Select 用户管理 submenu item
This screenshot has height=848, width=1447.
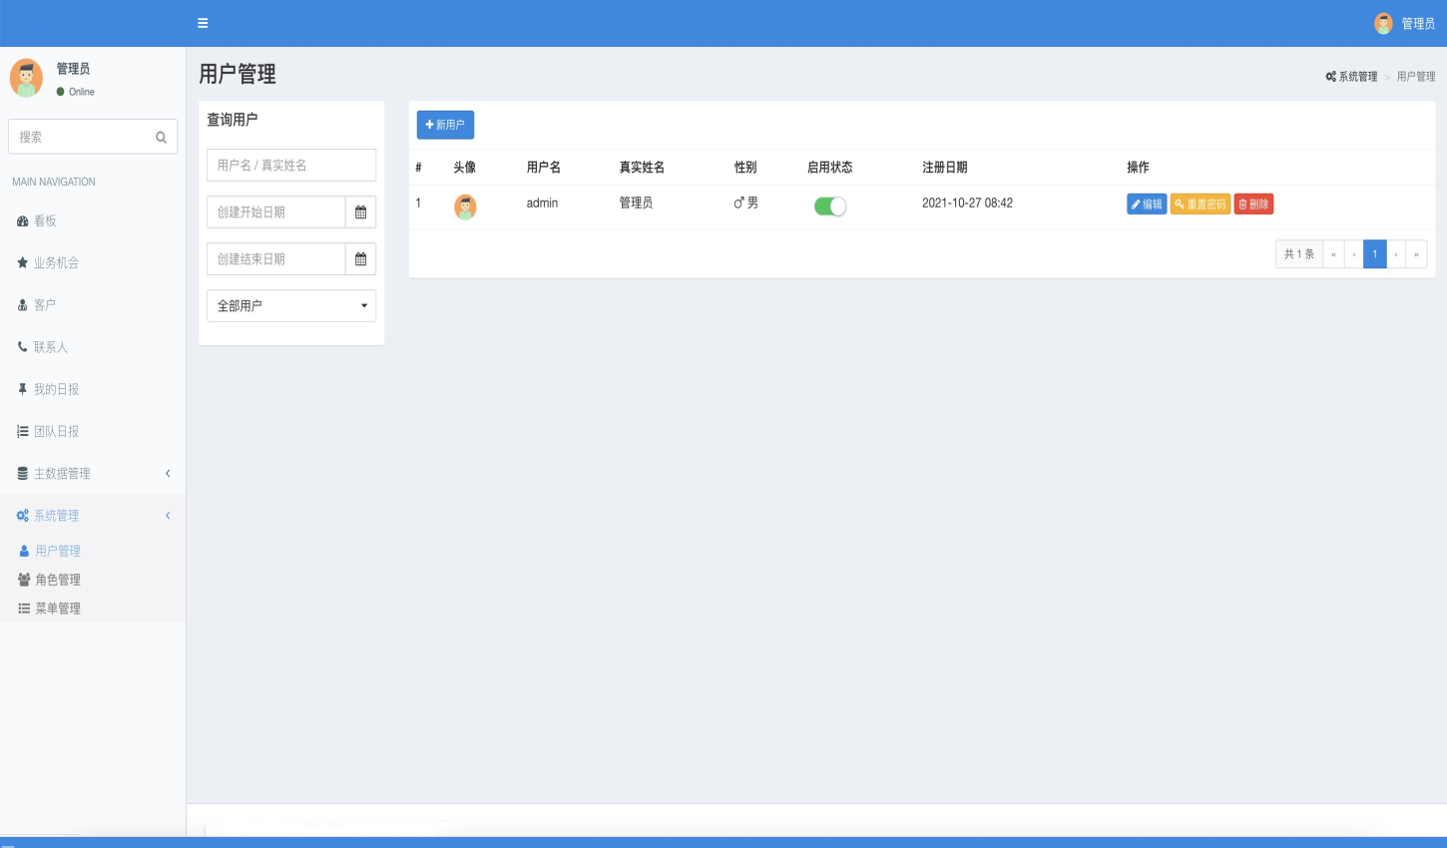[93, 551]
